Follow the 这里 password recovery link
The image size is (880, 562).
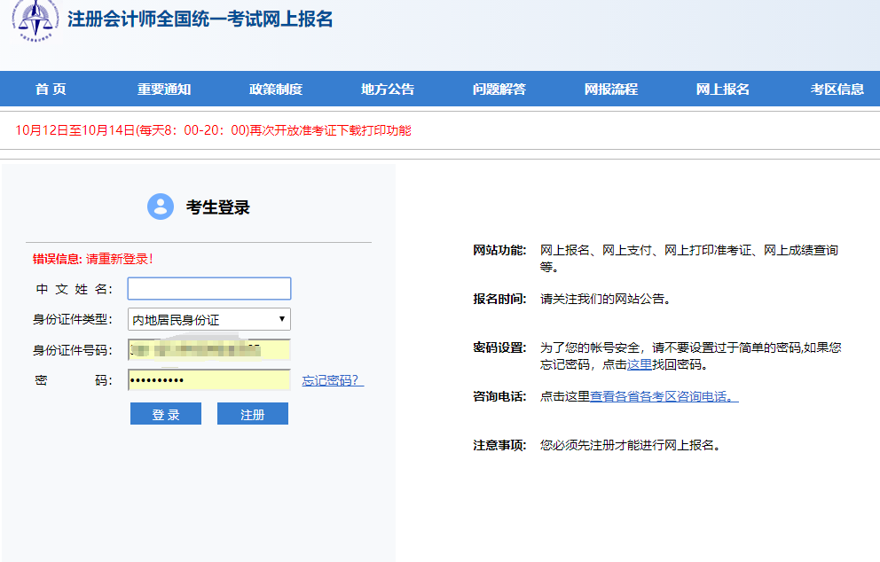[x=639, y=364]
